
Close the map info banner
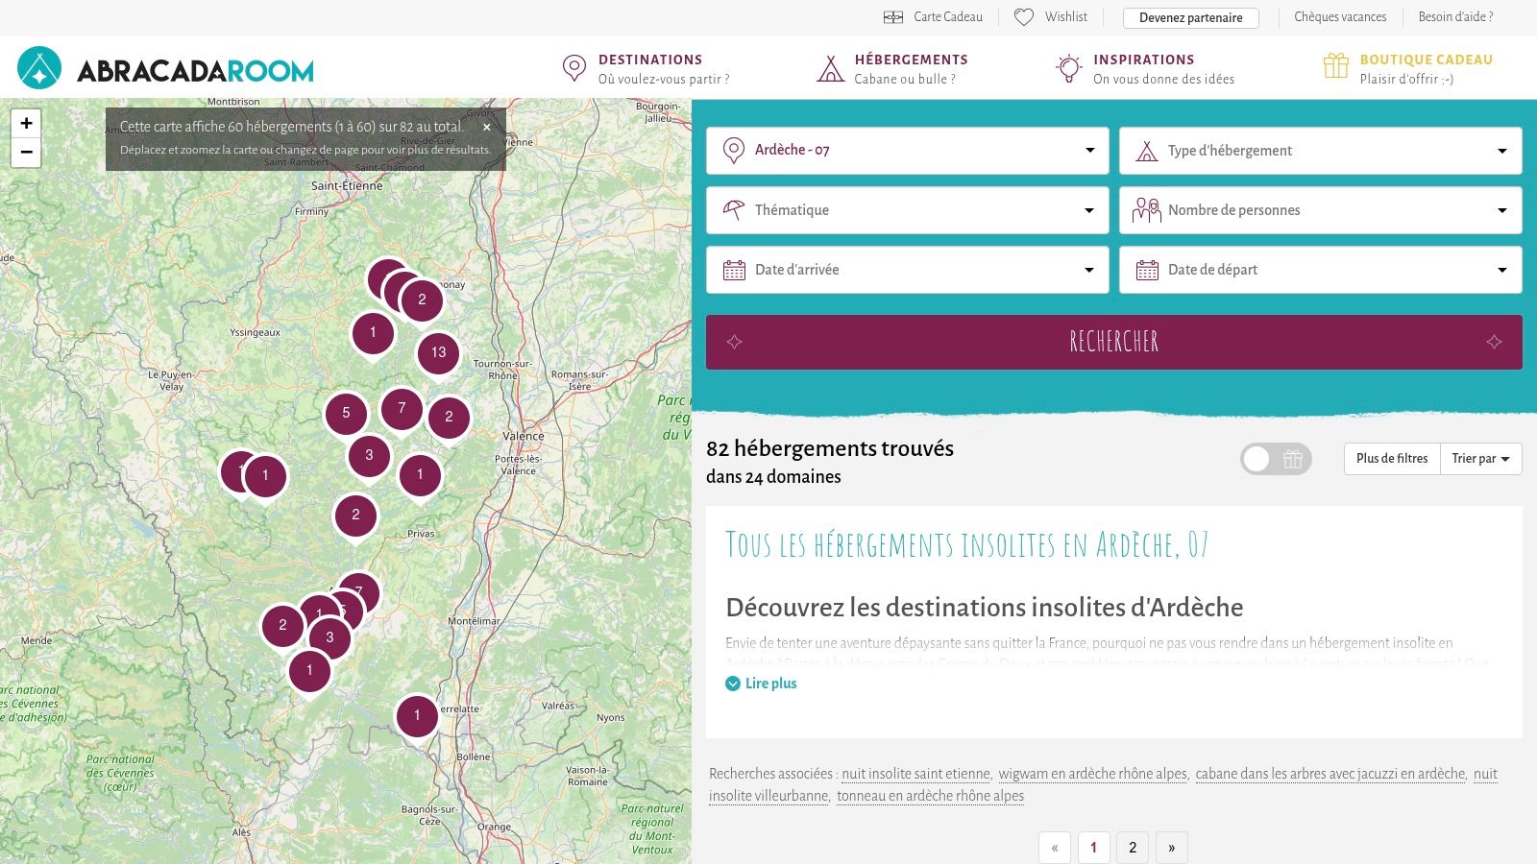coord(487,127)
